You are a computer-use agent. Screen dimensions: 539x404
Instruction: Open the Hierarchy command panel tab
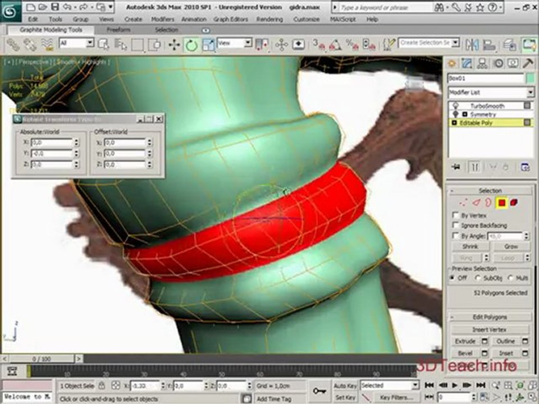point(482,63)
